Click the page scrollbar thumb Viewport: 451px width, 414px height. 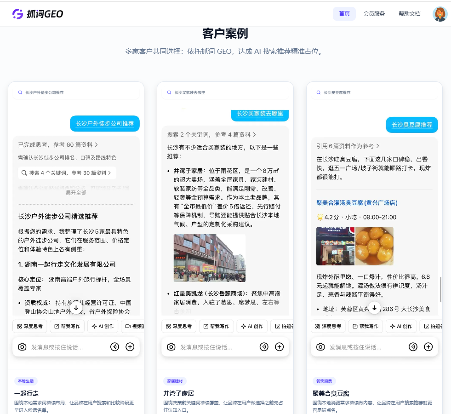440,290
